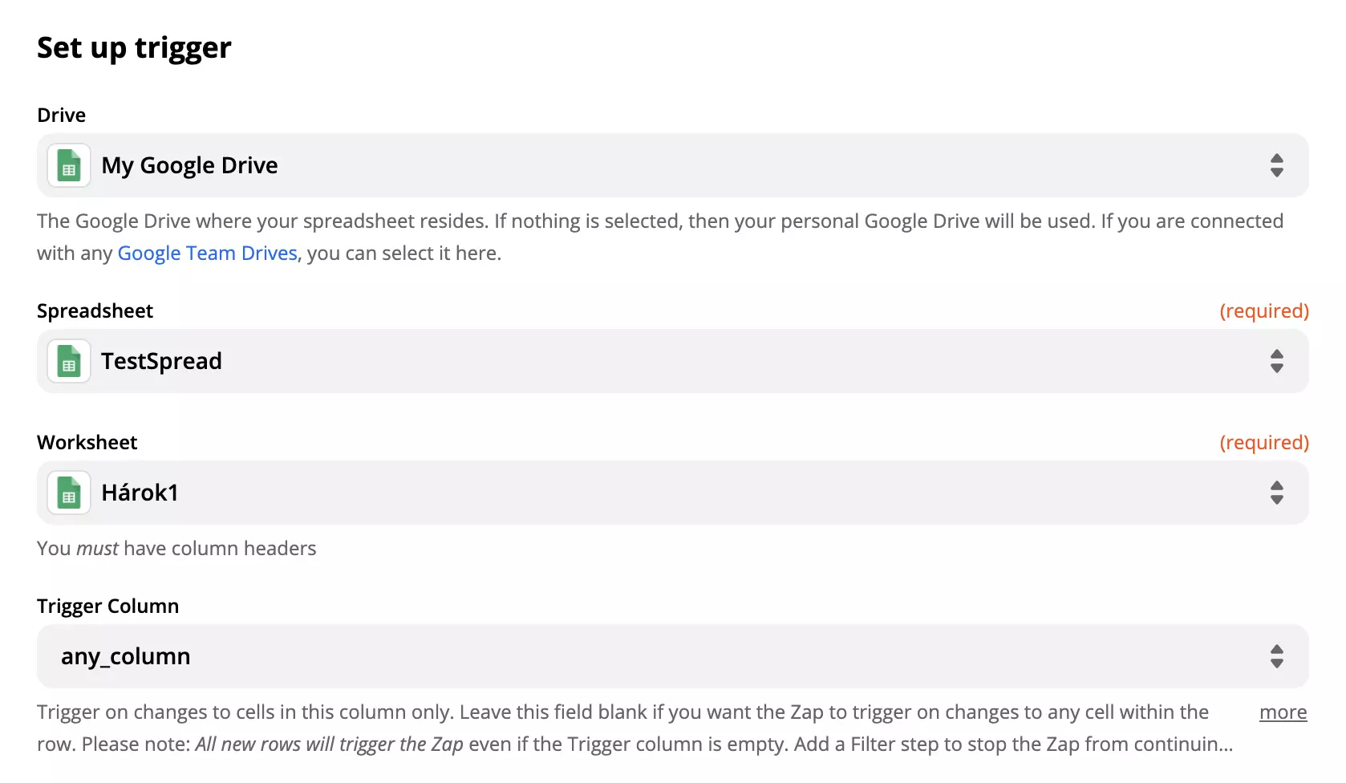Viewport: 1346px width, 783px height.
Task: Click the sort arrows on the Drive field
Action: pos(1277,165)
